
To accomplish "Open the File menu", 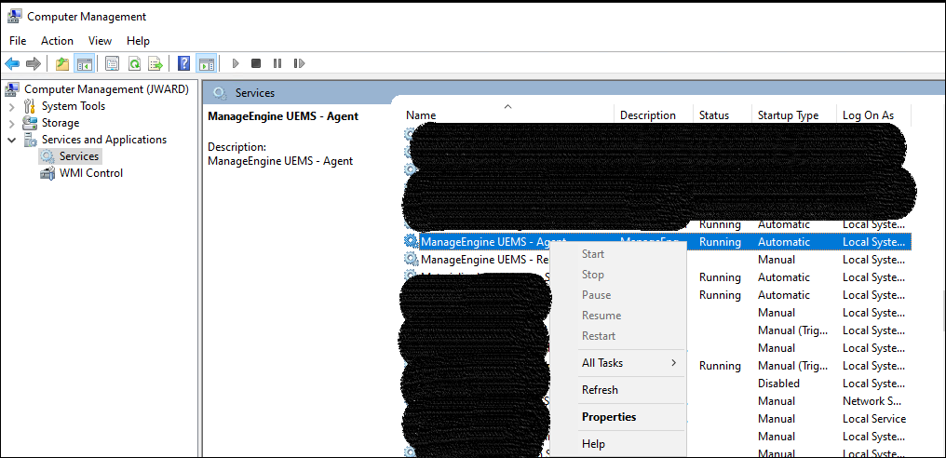I will (x=18, y=41).
